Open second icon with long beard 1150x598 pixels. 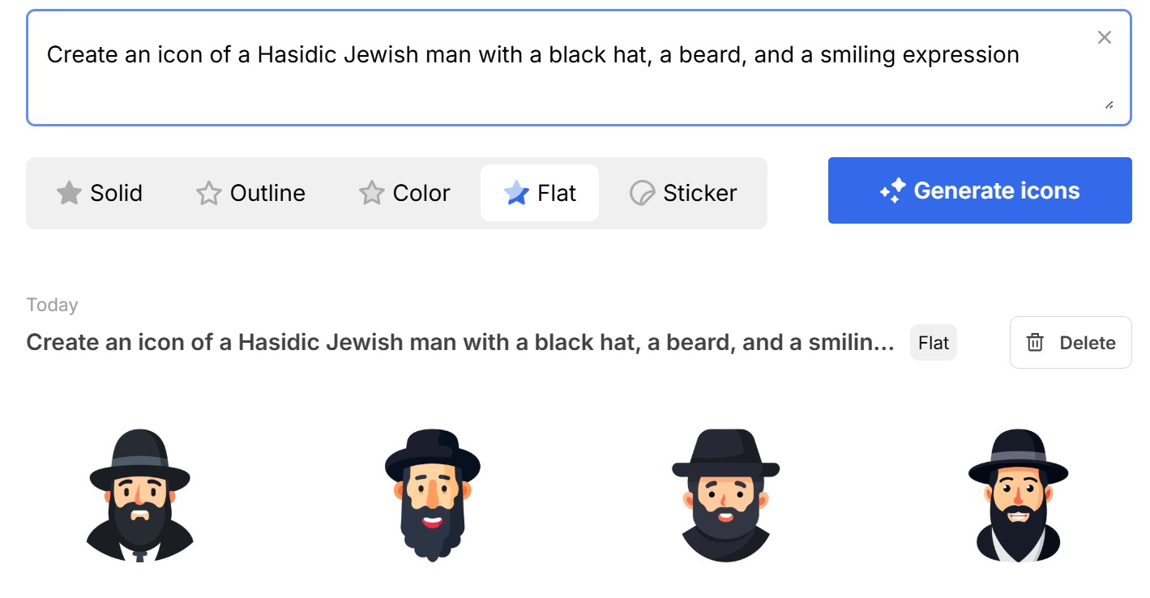pos(432,495)
